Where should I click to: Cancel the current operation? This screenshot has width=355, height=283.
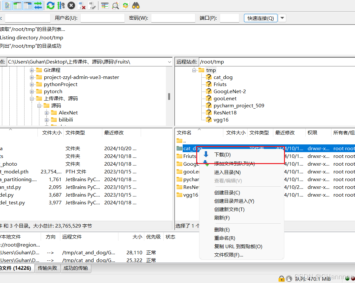[71, 5]
